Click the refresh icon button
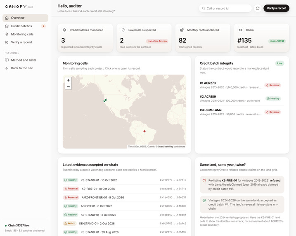This screenshot has height=236, width=296. (258, 8)
